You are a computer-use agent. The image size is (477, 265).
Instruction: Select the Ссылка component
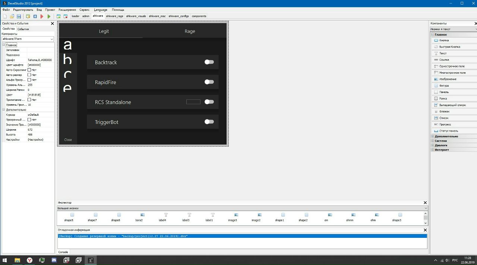(x=454, y=60)
